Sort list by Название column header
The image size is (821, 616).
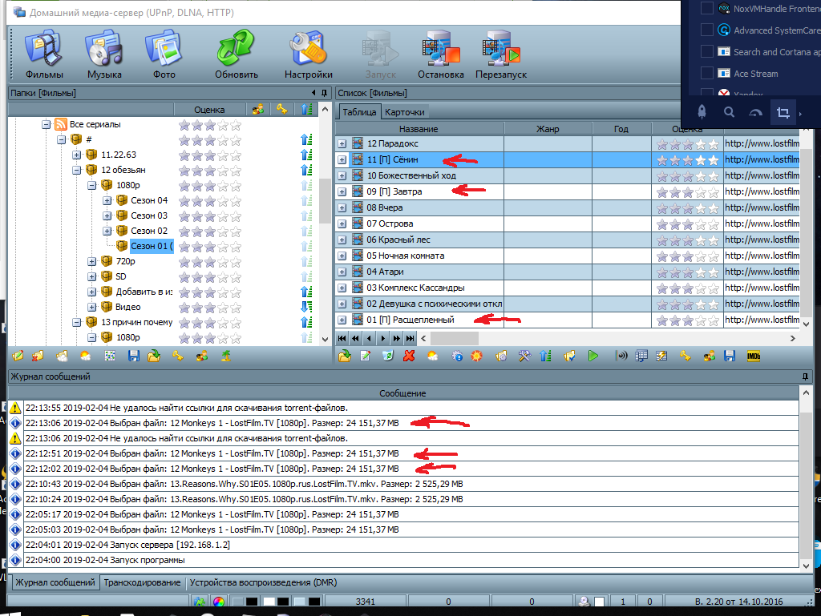419,129
